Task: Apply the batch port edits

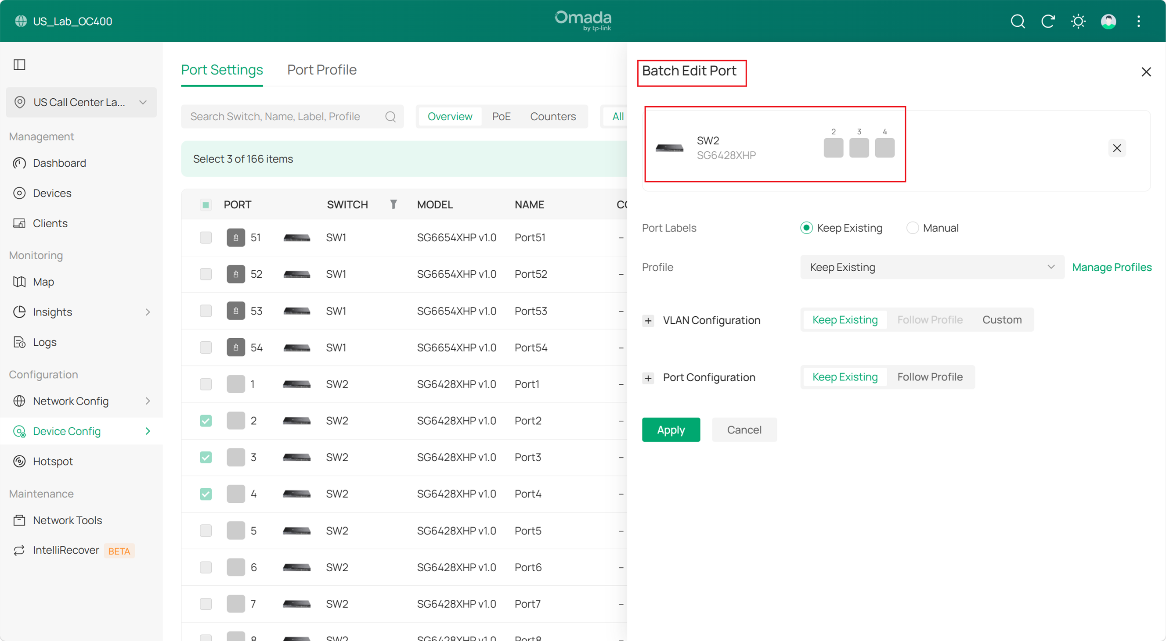Action: click(x=671, y=430)
